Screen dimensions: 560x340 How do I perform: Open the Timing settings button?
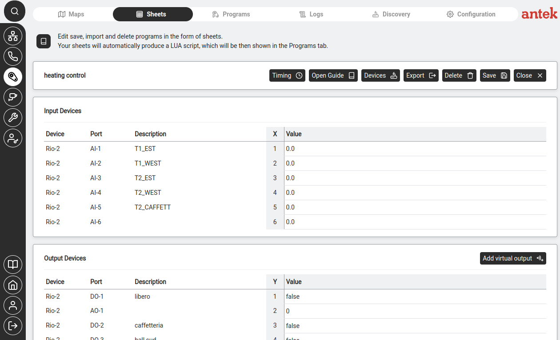287,75
